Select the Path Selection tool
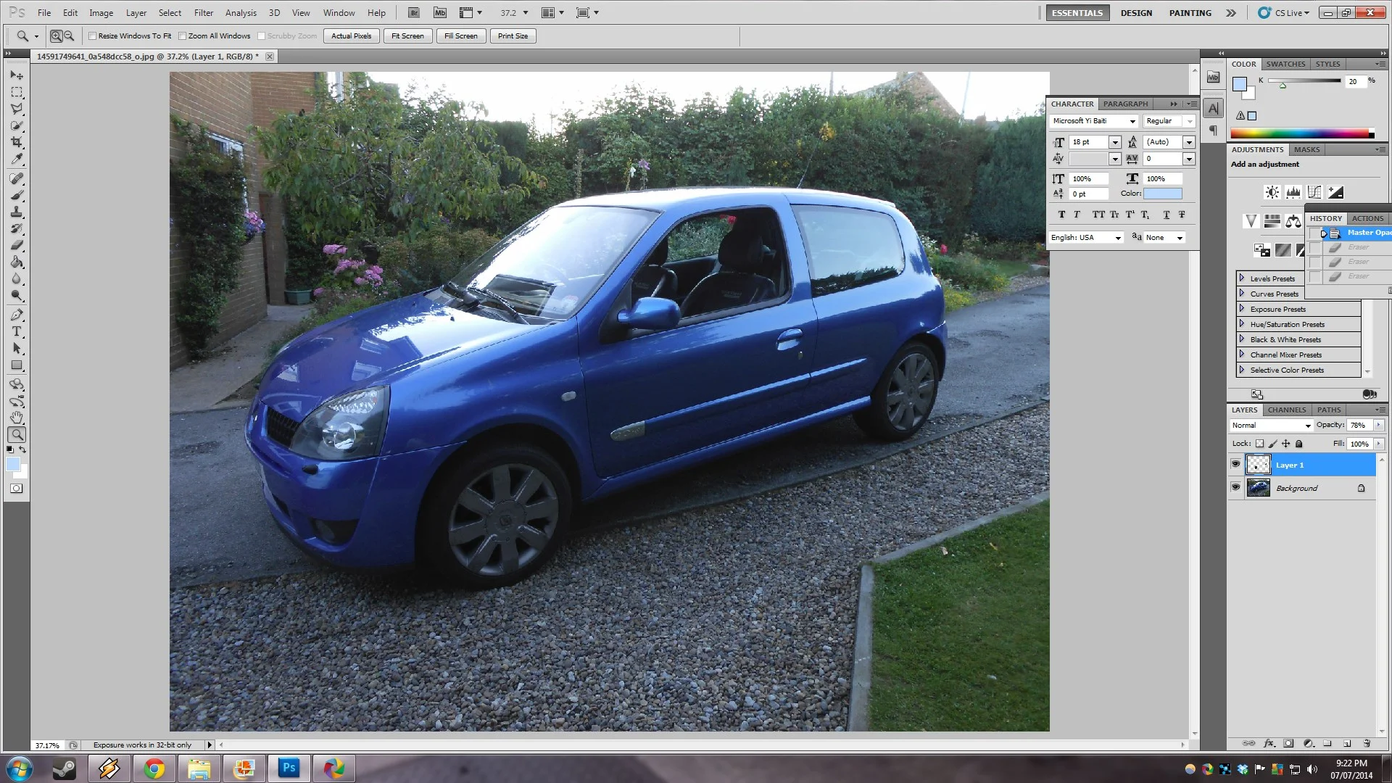Screen dimensions: 1392x783 pos(17,349)
